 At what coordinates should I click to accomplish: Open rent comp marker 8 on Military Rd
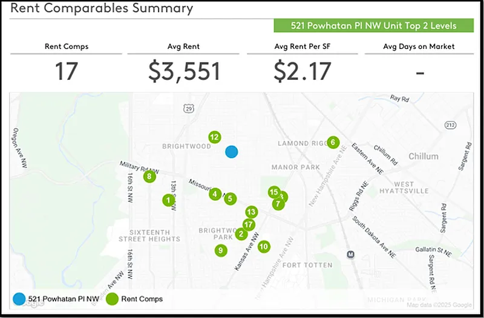pos(149,177)
